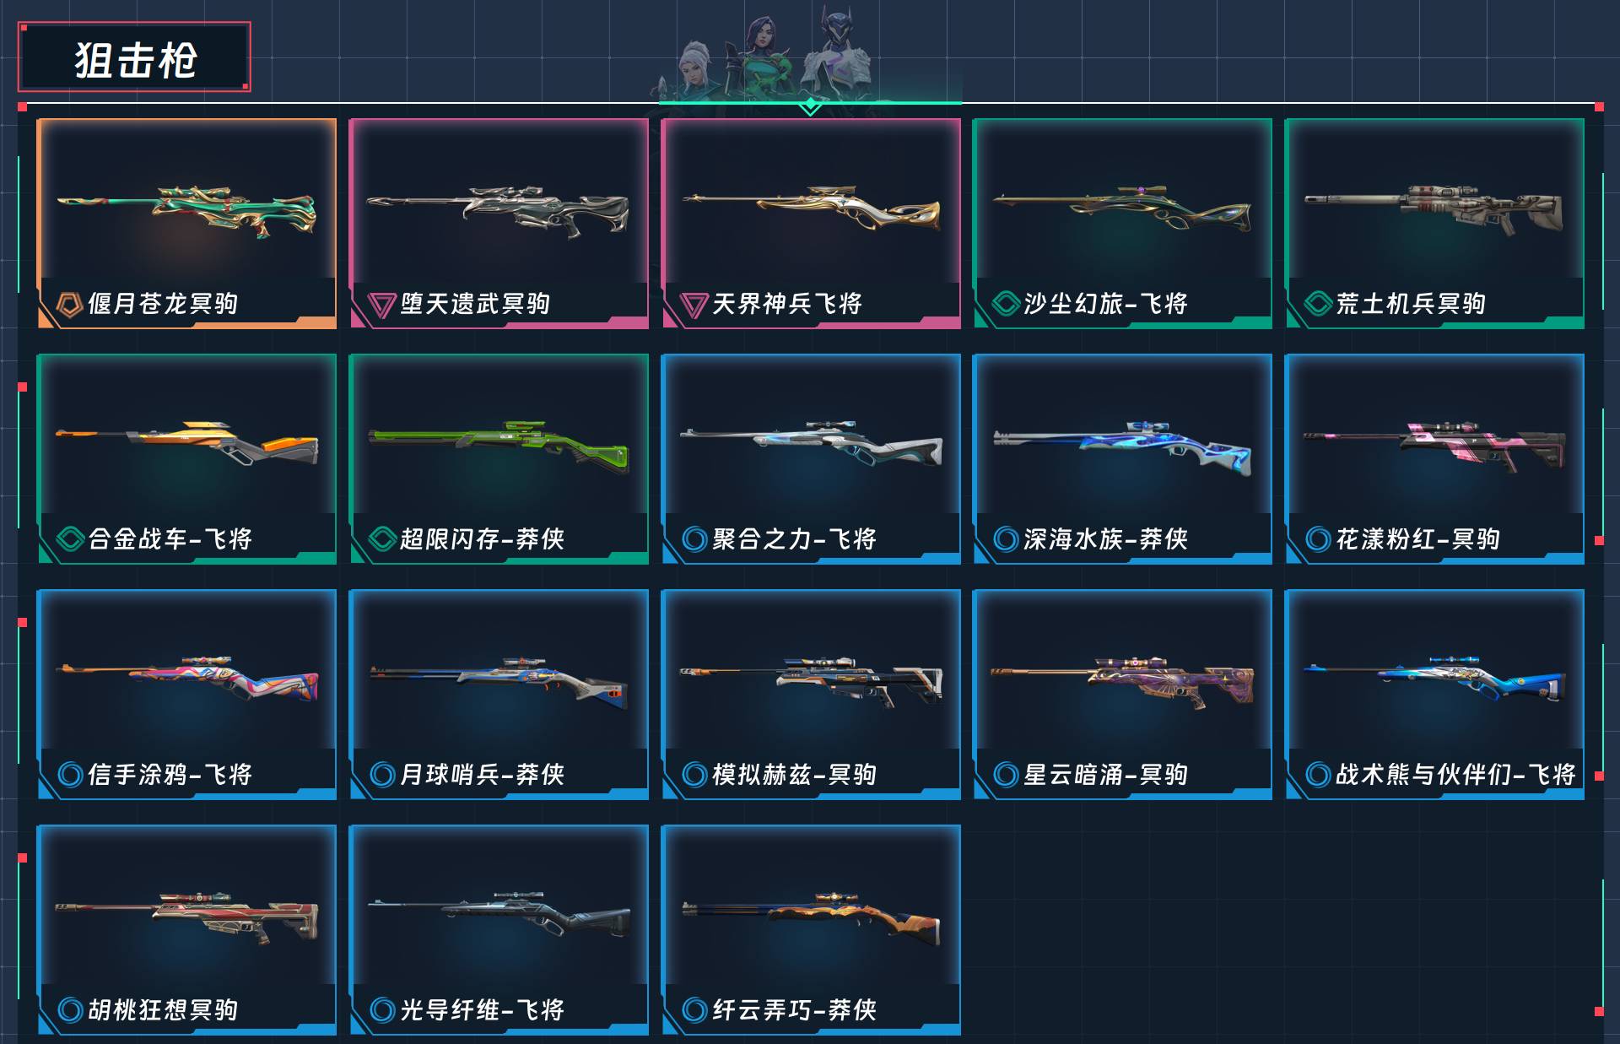The image size is (1620, 1044).
Task: Click the orange tier icon beside 偃月苍龙冥驹
Action: [x=69, y=304]
